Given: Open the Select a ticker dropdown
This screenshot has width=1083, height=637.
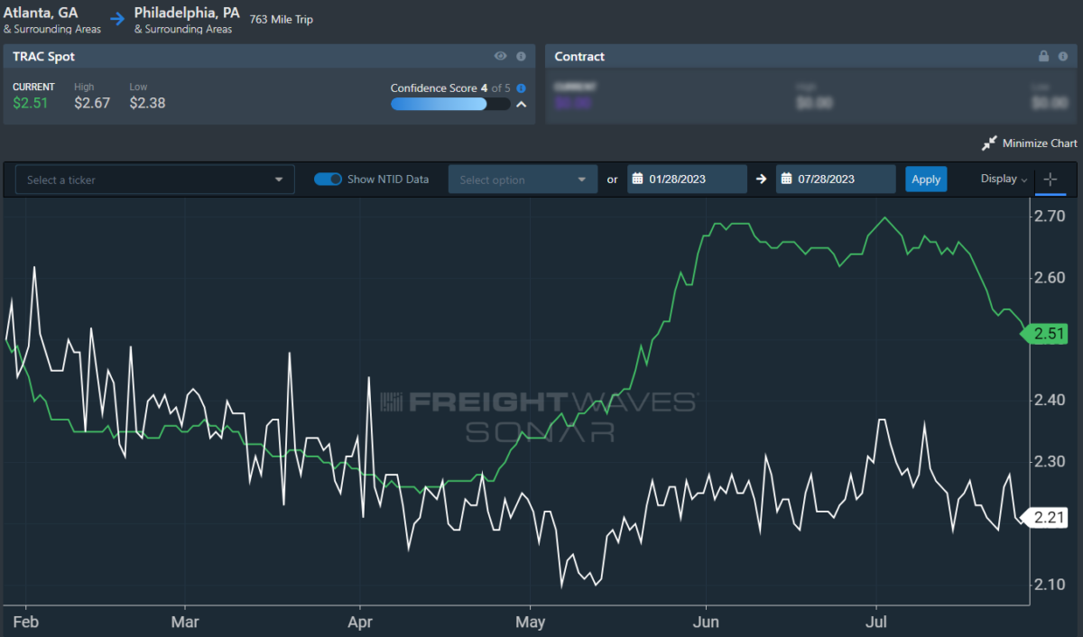Looking at the screenshot, I should point(155,180).
